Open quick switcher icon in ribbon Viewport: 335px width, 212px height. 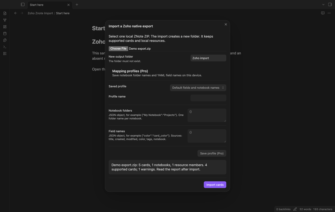tap(5, 13)
